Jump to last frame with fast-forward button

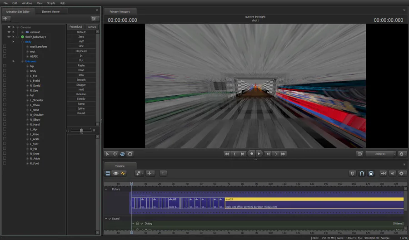pyautogui.click(x=283, y=154)
